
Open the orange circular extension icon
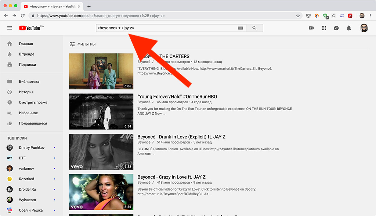coord(317,15)
